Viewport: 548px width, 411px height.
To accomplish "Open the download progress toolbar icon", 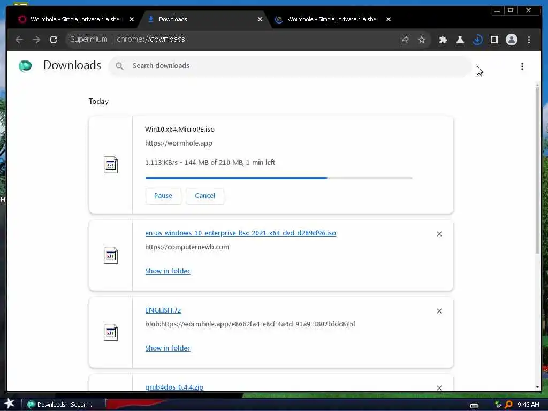I will (x=477, y=40).
